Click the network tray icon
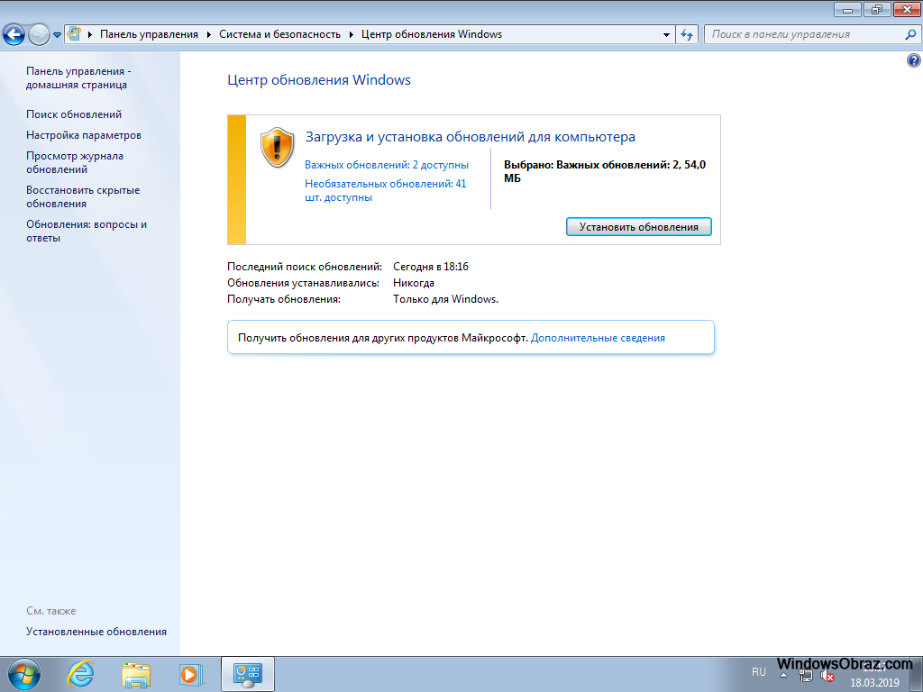Image resolution: width=923 pixels, height=692 pixels. pos(805,676)
